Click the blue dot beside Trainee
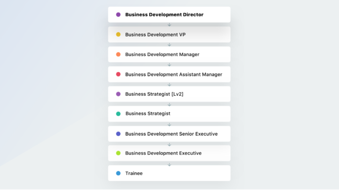This screenshot has width=339, height=190. click(x=118, y=173)
